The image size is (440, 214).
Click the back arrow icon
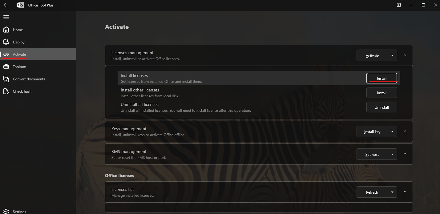[6, 5]
